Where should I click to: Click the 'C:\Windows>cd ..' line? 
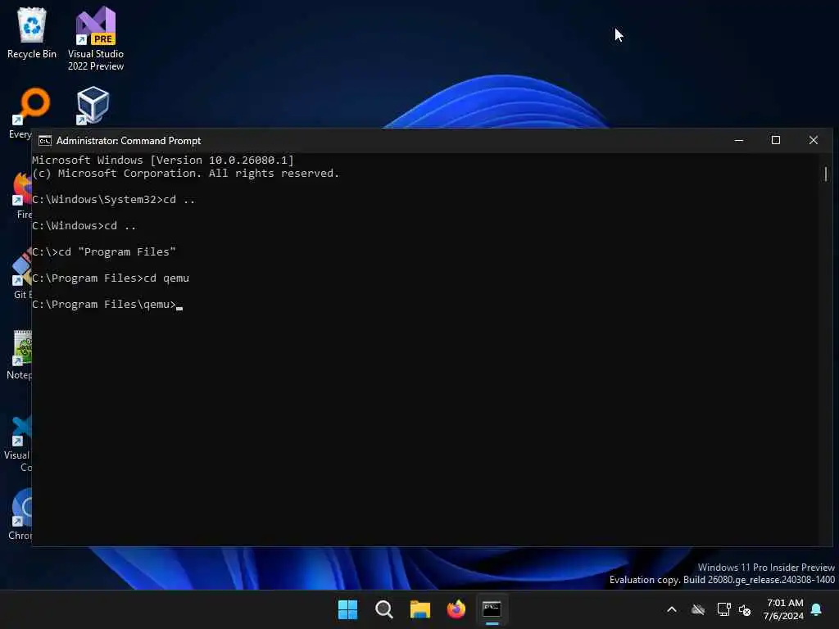[x=84, y=226]
